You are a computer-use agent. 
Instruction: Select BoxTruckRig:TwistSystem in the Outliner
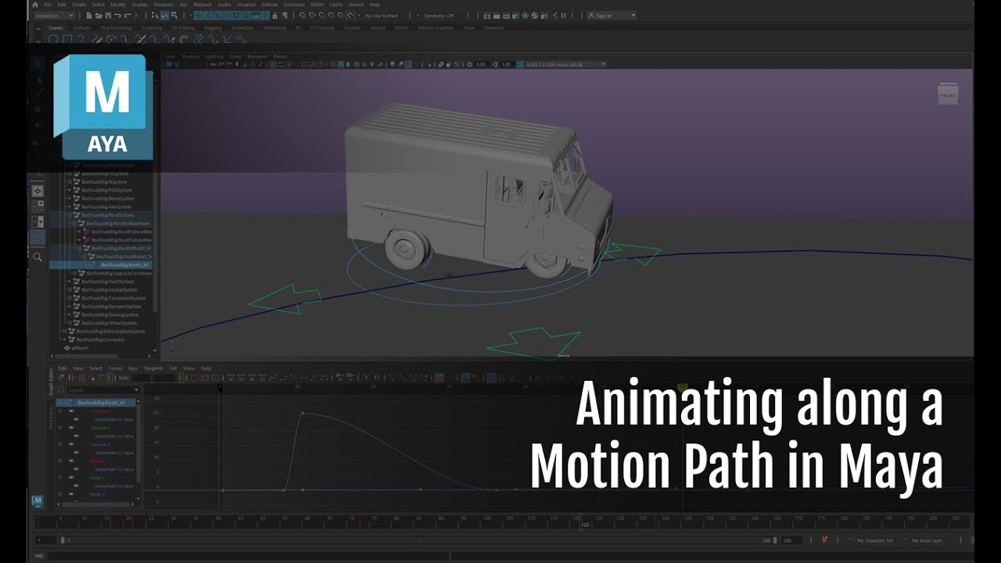(108, 281)
